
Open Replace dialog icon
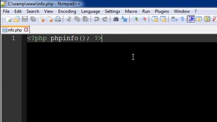click(x=124, y=19)
